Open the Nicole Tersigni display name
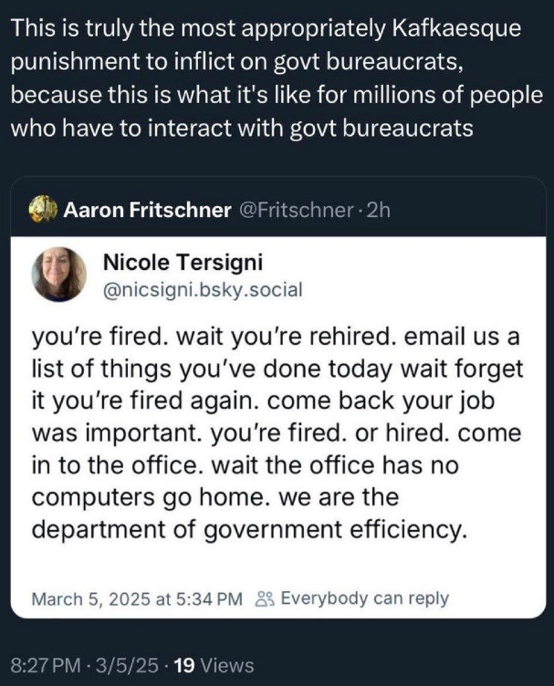 183,263
